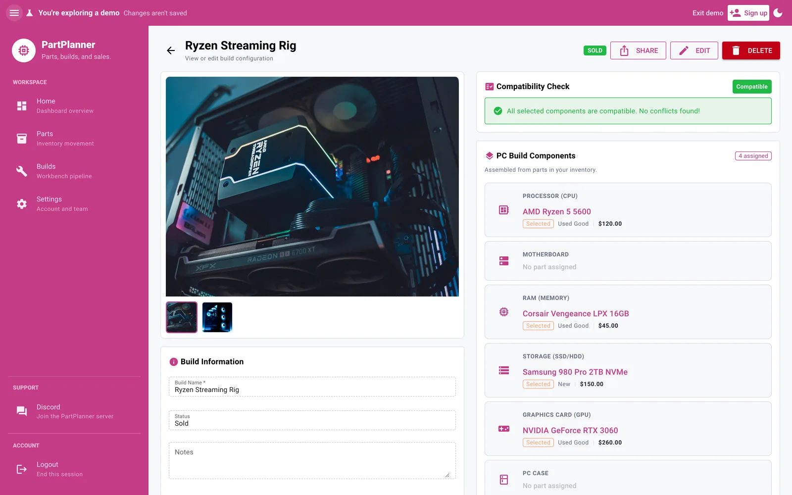Click the EDIT button
Screen dimensions: 792x495
click(x=694, y=50)
